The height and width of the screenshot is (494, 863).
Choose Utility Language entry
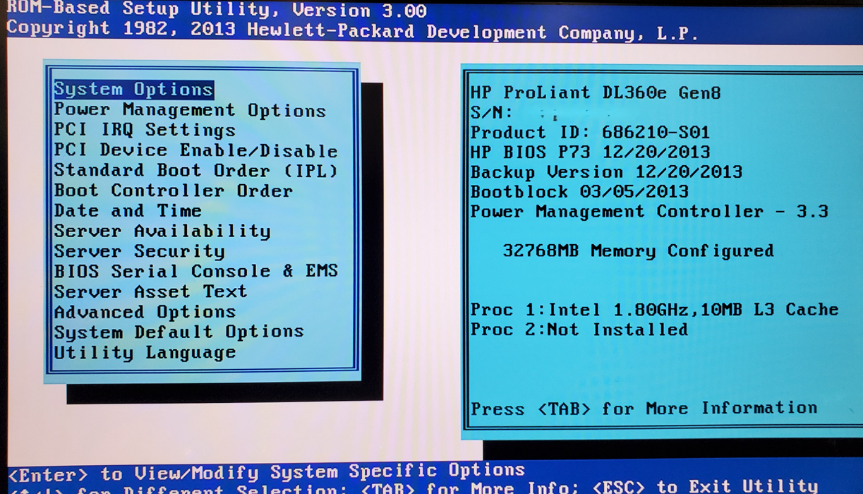coord(145,352)
